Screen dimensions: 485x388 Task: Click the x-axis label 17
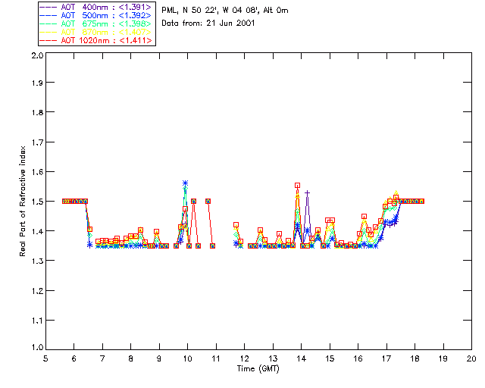386,359
